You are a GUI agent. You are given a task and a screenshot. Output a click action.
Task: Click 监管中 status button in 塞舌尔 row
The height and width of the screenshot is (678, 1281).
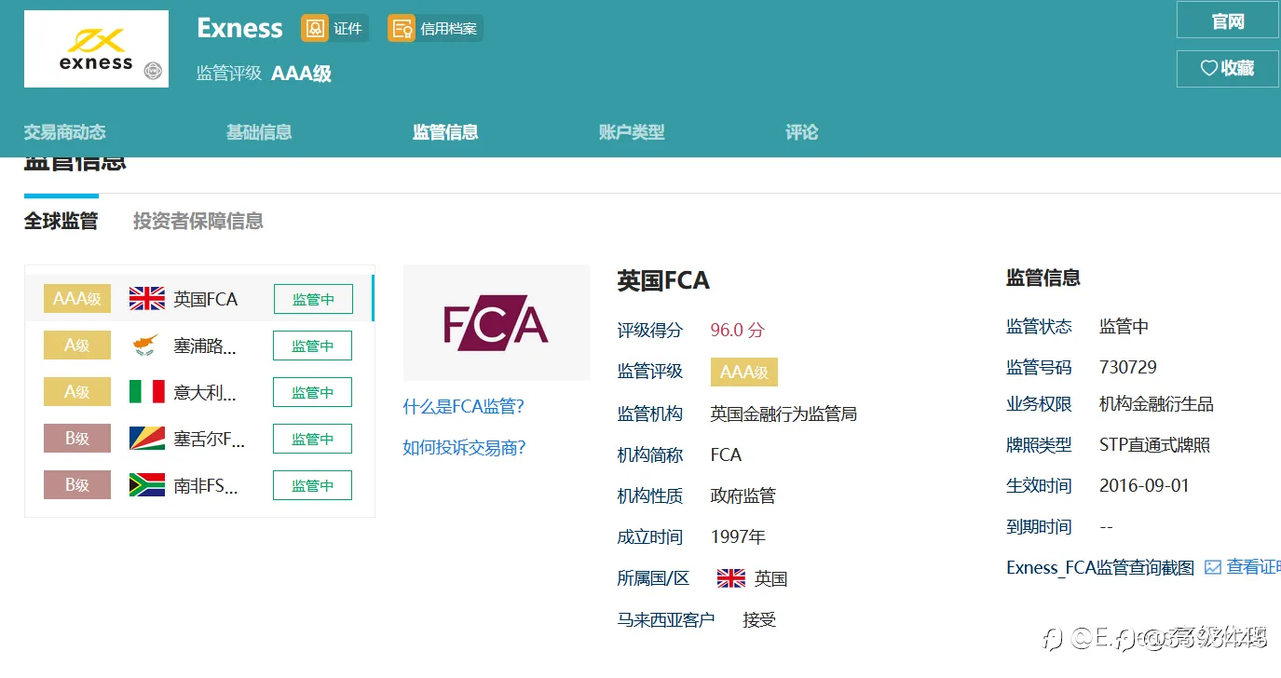click(x=313, y=439)
